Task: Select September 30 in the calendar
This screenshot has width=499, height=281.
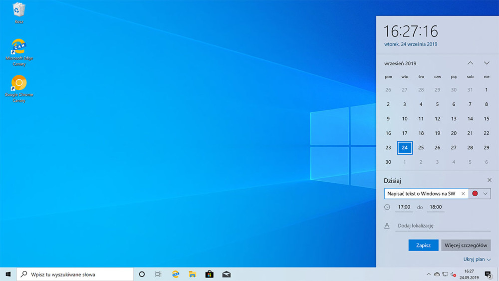Action: pos(388,162)
